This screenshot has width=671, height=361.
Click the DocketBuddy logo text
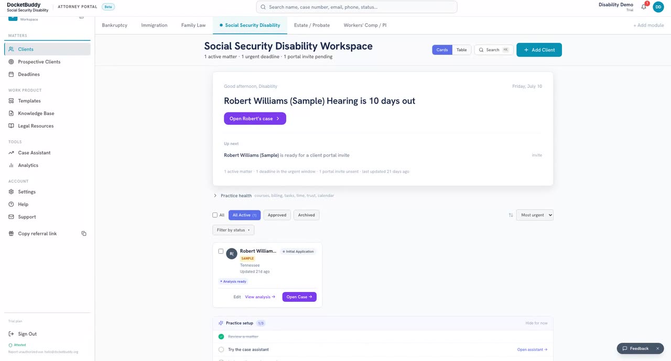click(x=24, y=5)
